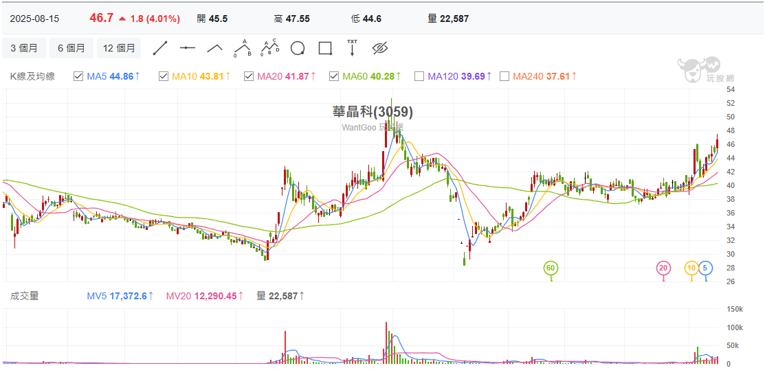Pick the angle polyline drawing tool
This screenshot has width=765, height=370.
pos(215,48)
